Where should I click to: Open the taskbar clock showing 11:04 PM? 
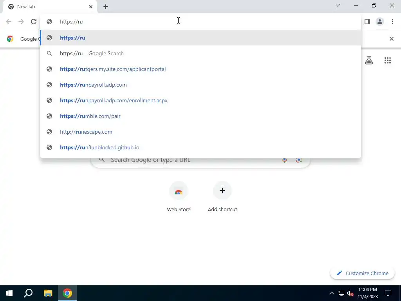click(x=367, y=293)
